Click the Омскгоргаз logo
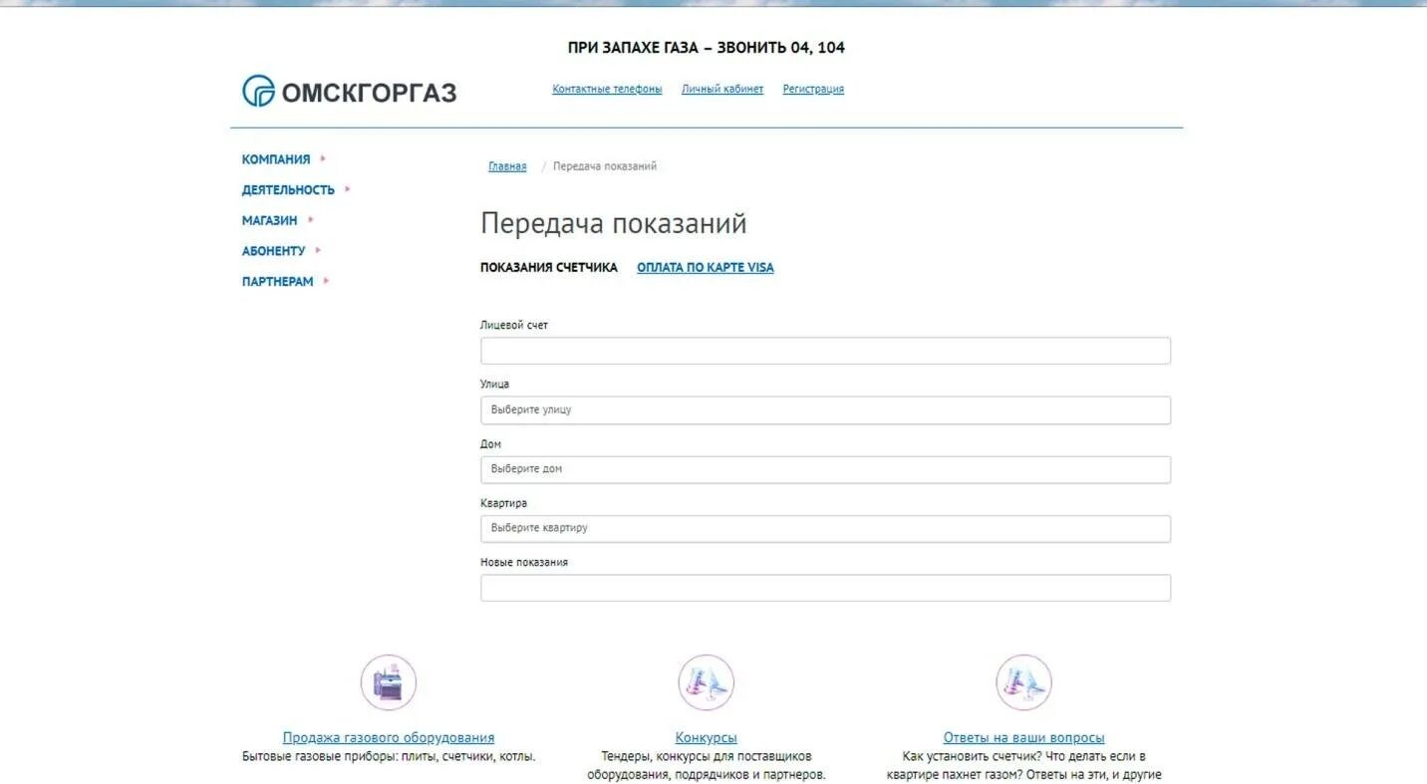This screenshot has height=784, width=1427. point(347,92)
